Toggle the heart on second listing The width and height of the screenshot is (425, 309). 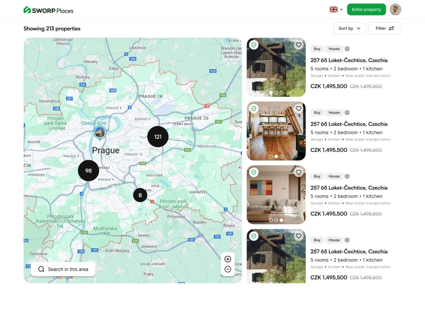(298, 109)
